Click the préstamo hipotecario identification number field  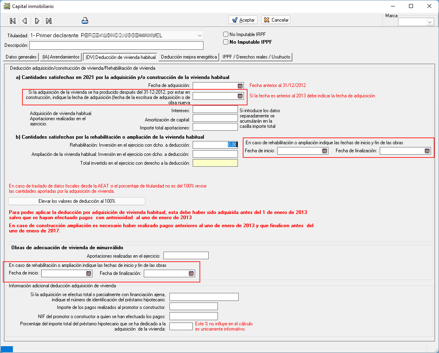tap(204, 297)
